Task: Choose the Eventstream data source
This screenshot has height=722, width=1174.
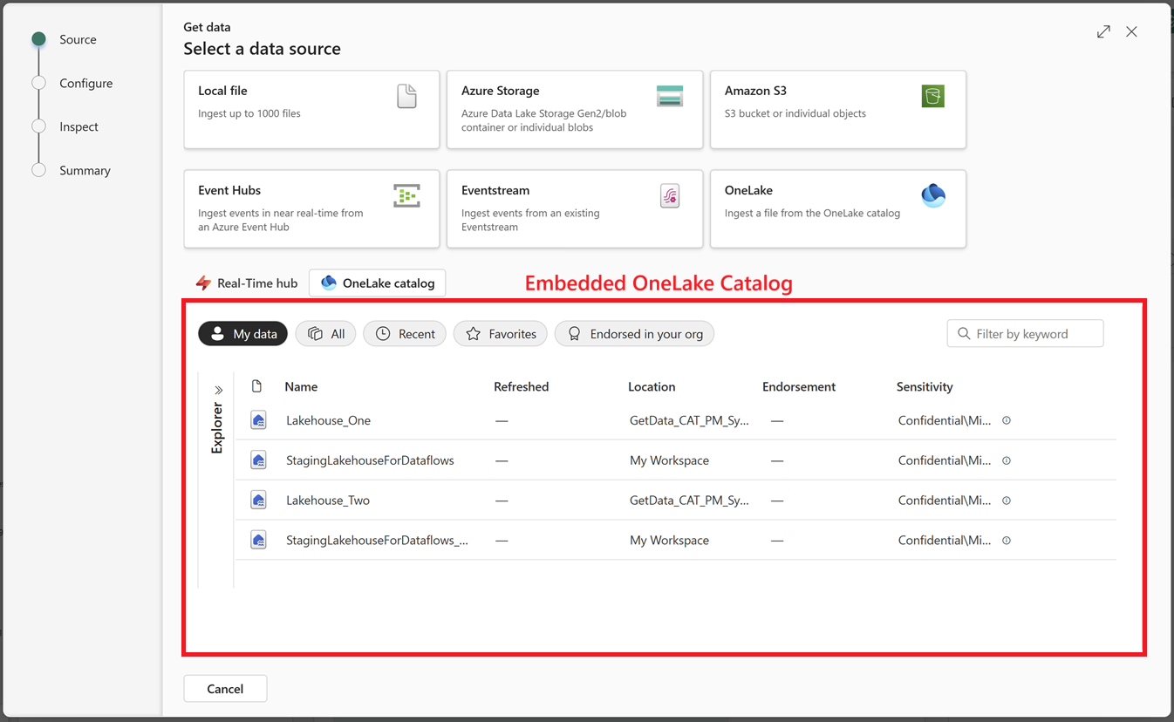Action: point(575,209)
